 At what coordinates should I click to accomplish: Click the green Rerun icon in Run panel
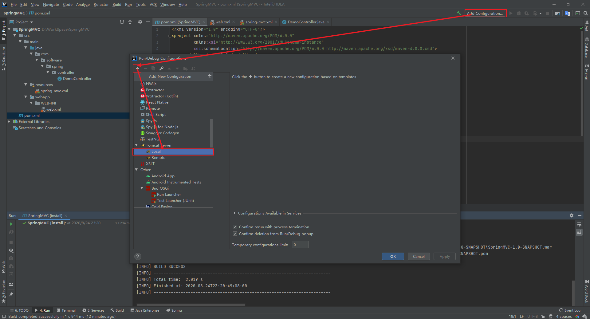(x=11, y=224)
